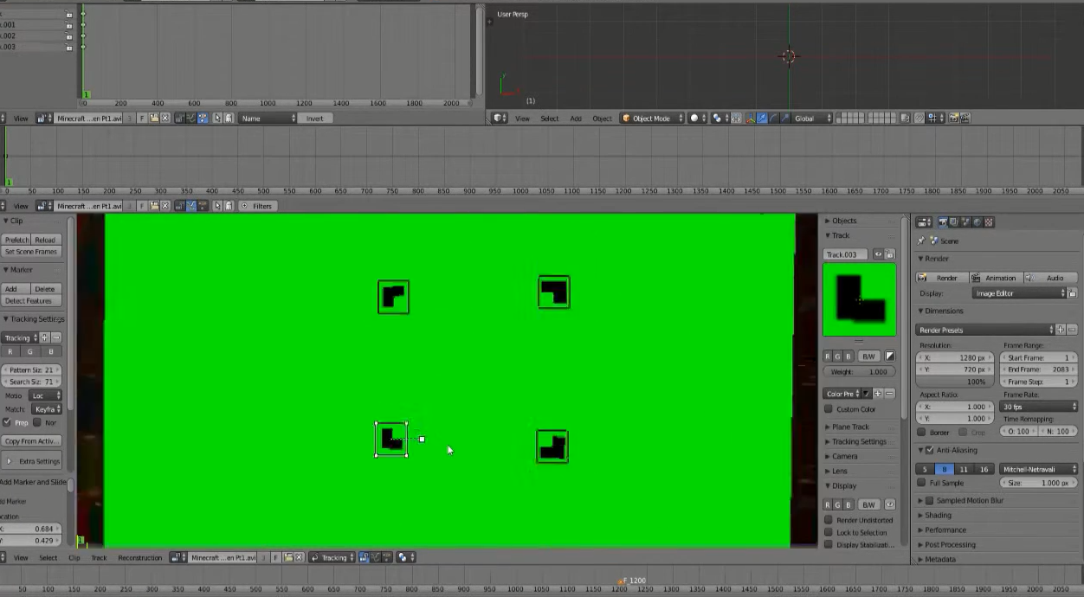Viewport: 1084px width, 597px height.
Task: Click the Track.003 preview thumbnail
Action: point(859,299)
